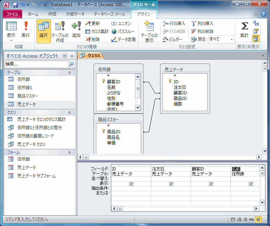Select データ定義 data definition query
Screen dimensions: 270x226
[x=123, y=39]
